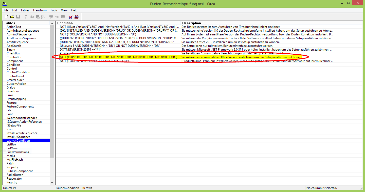Click the Copy Row toolbar icon
365x192 pixels.
(x=57, y=17)
